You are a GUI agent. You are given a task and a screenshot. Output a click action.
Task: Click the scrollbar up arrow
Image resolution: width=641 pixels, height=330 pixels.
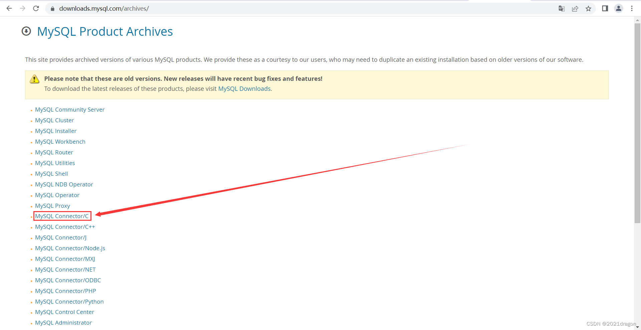point(637,20)
